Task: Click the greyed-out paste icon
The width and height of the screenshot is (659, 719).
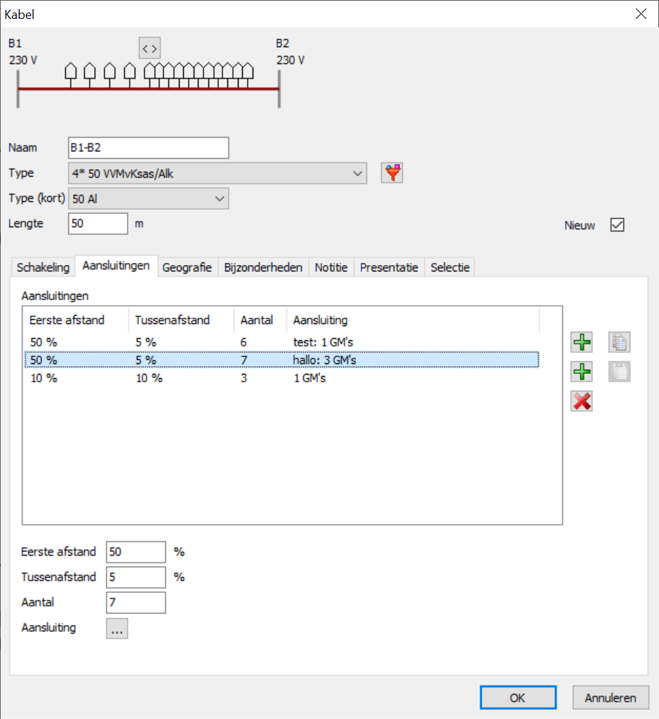Action: (x=619, y=372)
